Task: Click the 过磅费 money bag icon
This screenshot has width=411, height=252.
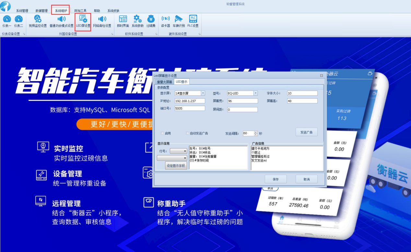Action: [x=151, y=21]
